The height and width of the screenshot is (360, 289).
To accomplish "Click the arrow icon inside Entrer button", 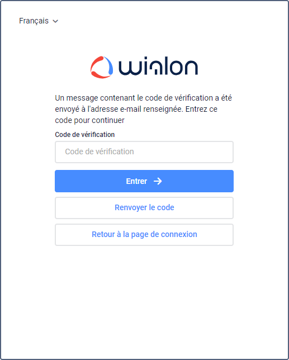I will pyautogui.click(x=158, y=181).
